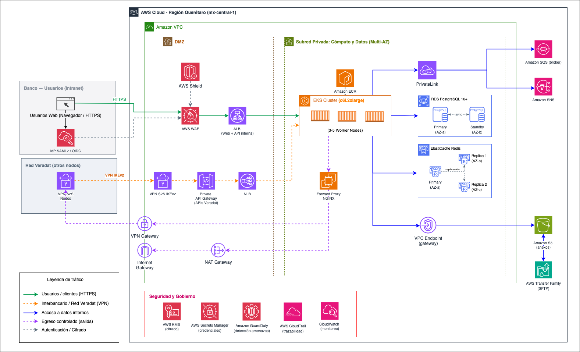Click the Forward Proxy NGINX icon
The width and height of the screenshot is (580, 352).
(328, 181)
